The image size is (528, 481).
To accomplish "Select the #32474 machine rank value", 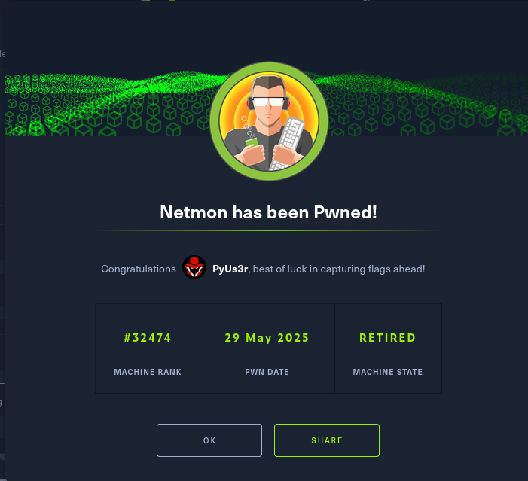I will click(x=148, y=338).
